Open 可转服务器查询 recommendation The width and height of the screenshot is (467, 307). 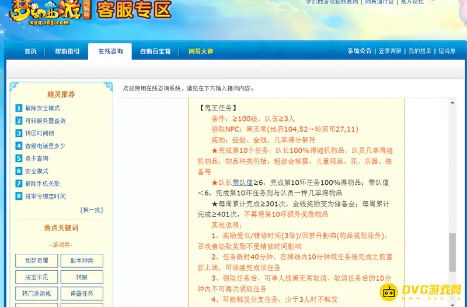pyautogui.click(x=46, y=121)
